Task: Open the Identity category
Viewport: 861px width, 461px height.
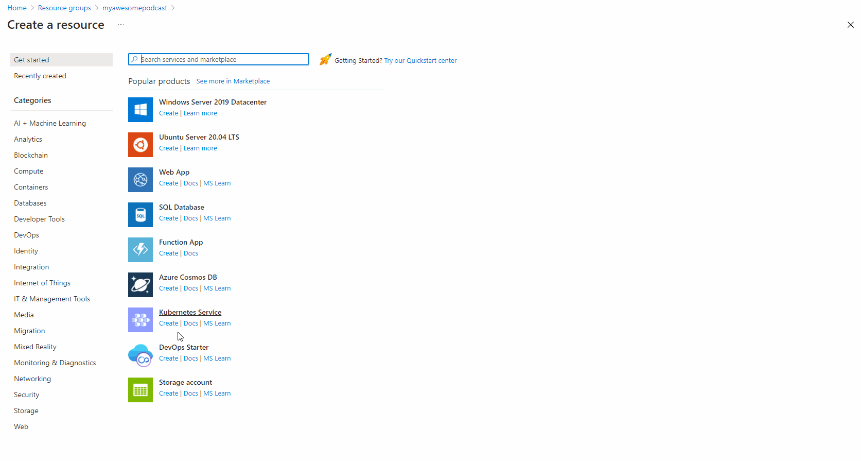Action: click(26, 251)
